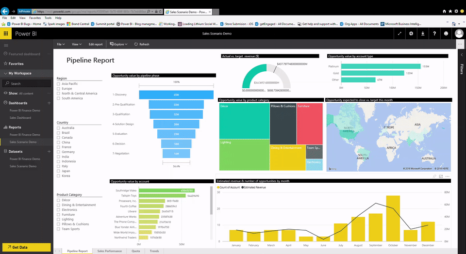Open focus mode on monthly revenue chart
The height and width of the screenshot is (254, 466).
(441, 176)
